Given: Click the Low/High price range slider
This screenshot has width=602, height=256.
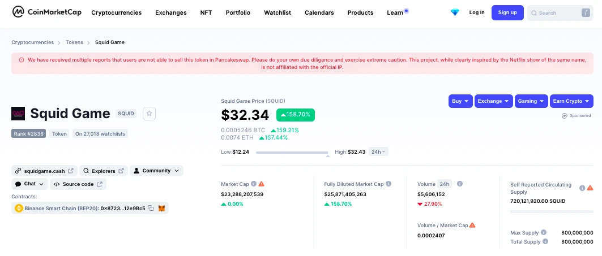Looking at the screenshot, I should tap(292, 153).
